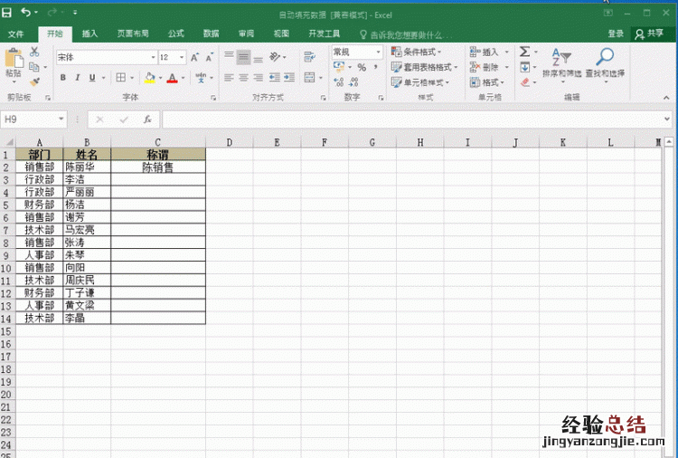Select cell C2 containing 陈销售
The image size is (678, 458).
(157, 167)
